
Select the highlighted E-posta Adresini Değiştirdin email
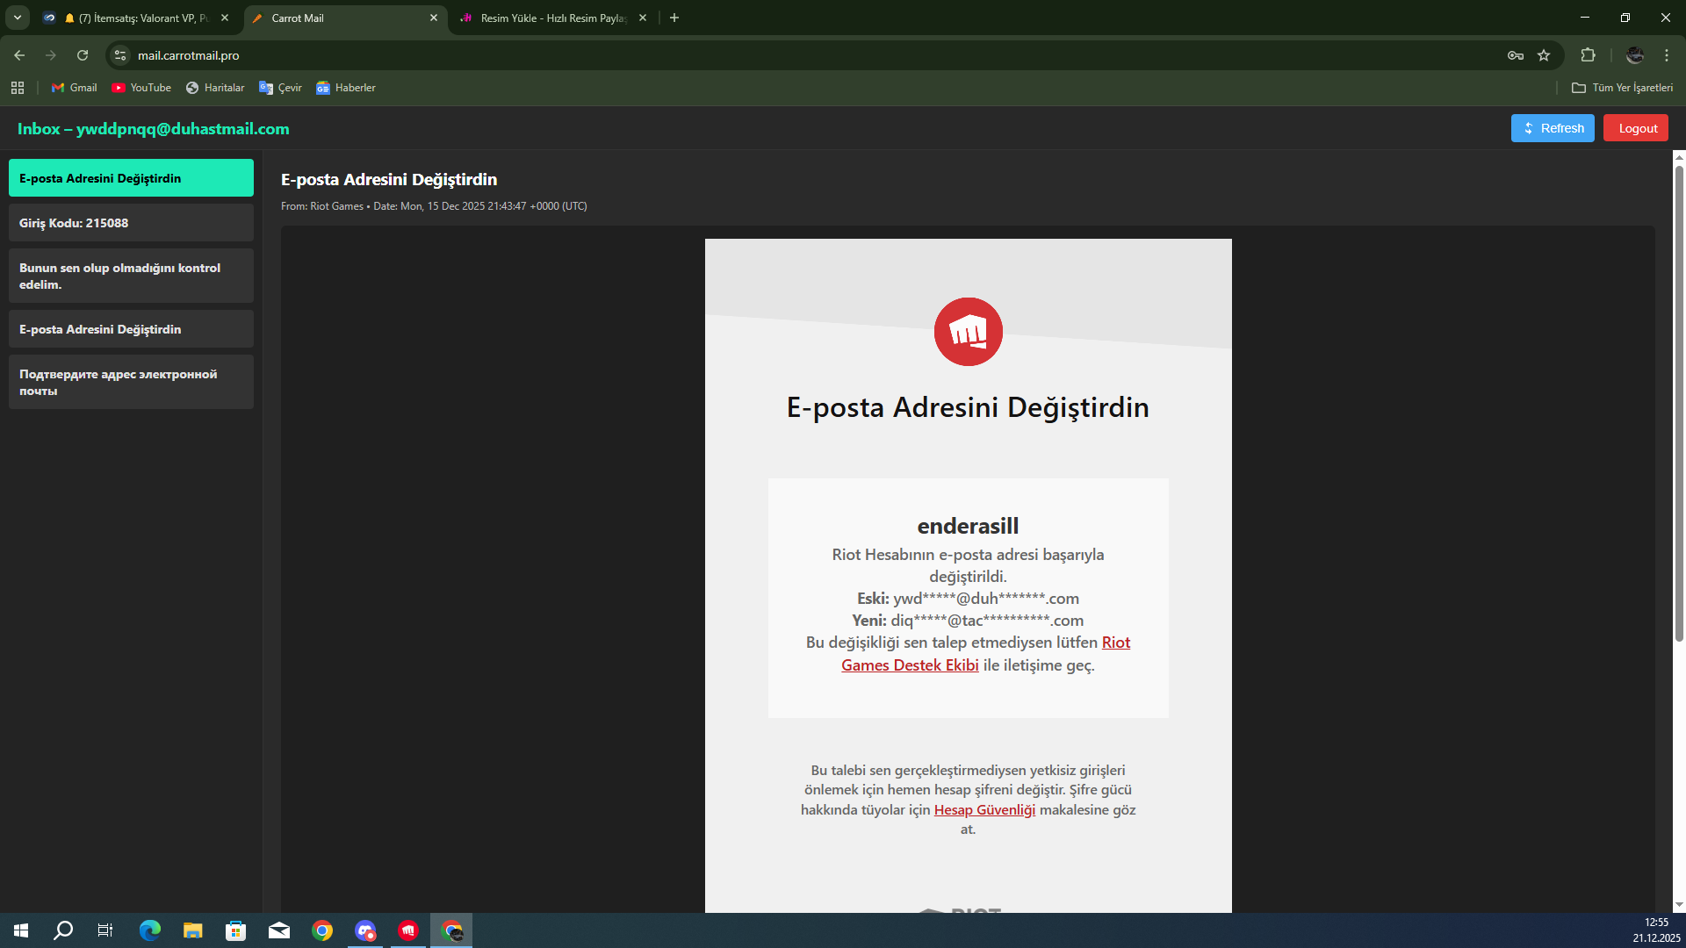tap(131, 178)
